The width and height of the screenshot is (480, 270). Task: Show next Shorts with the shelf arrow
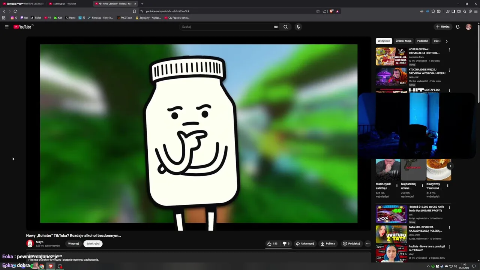(450, 166)
